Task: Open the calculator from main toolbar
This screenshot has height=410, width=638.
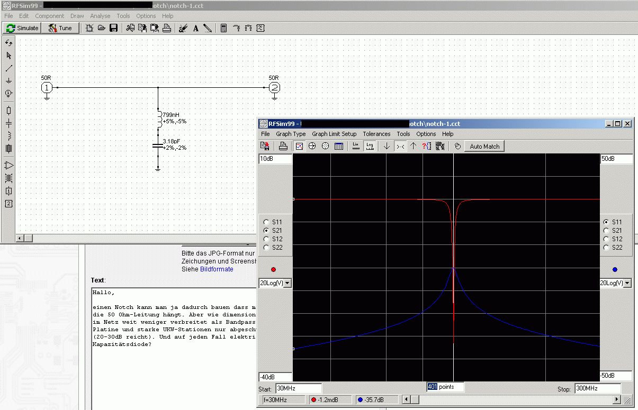Action: coord(223,28)
